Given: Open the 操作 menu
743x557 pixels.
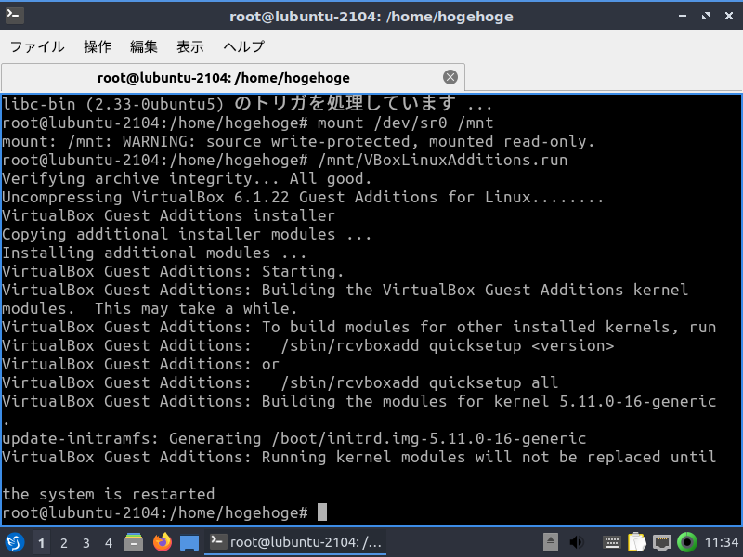Looking at the screenshot, I should tap(98, 46).
